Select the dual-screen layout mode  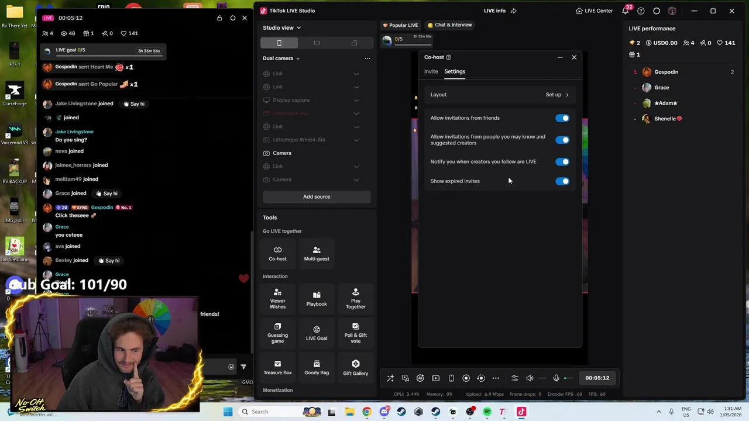pyautogui.click(x=354, y=43)
